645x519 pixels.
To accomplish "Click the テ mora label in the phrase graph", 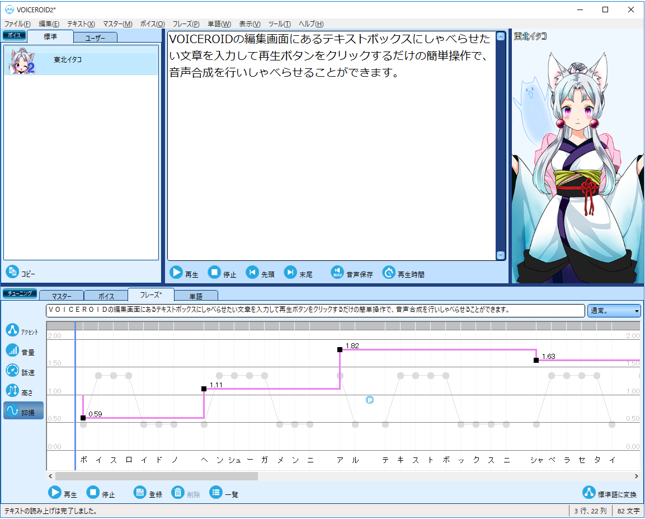I will (385, 460).
